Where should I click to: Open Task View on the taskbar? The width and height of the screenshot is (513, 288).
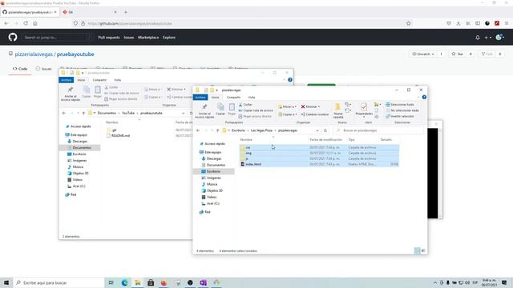point(111,282)
